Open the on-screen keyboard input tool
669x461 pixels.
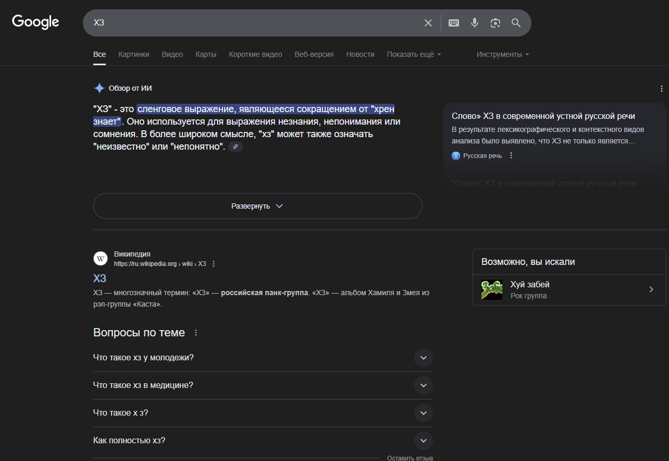pos(454,23)
